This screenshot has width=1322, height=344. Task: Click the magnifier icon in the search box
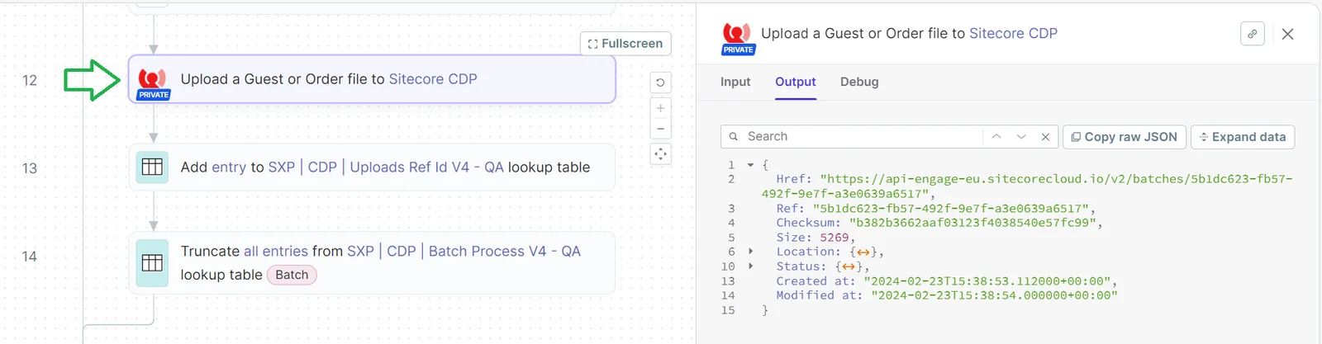[x=733, y=137]
